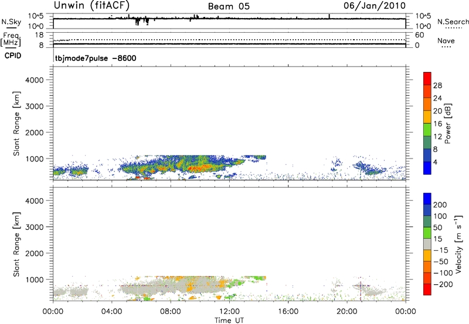Click the red top segment of Power colorbar

(427, 78)
